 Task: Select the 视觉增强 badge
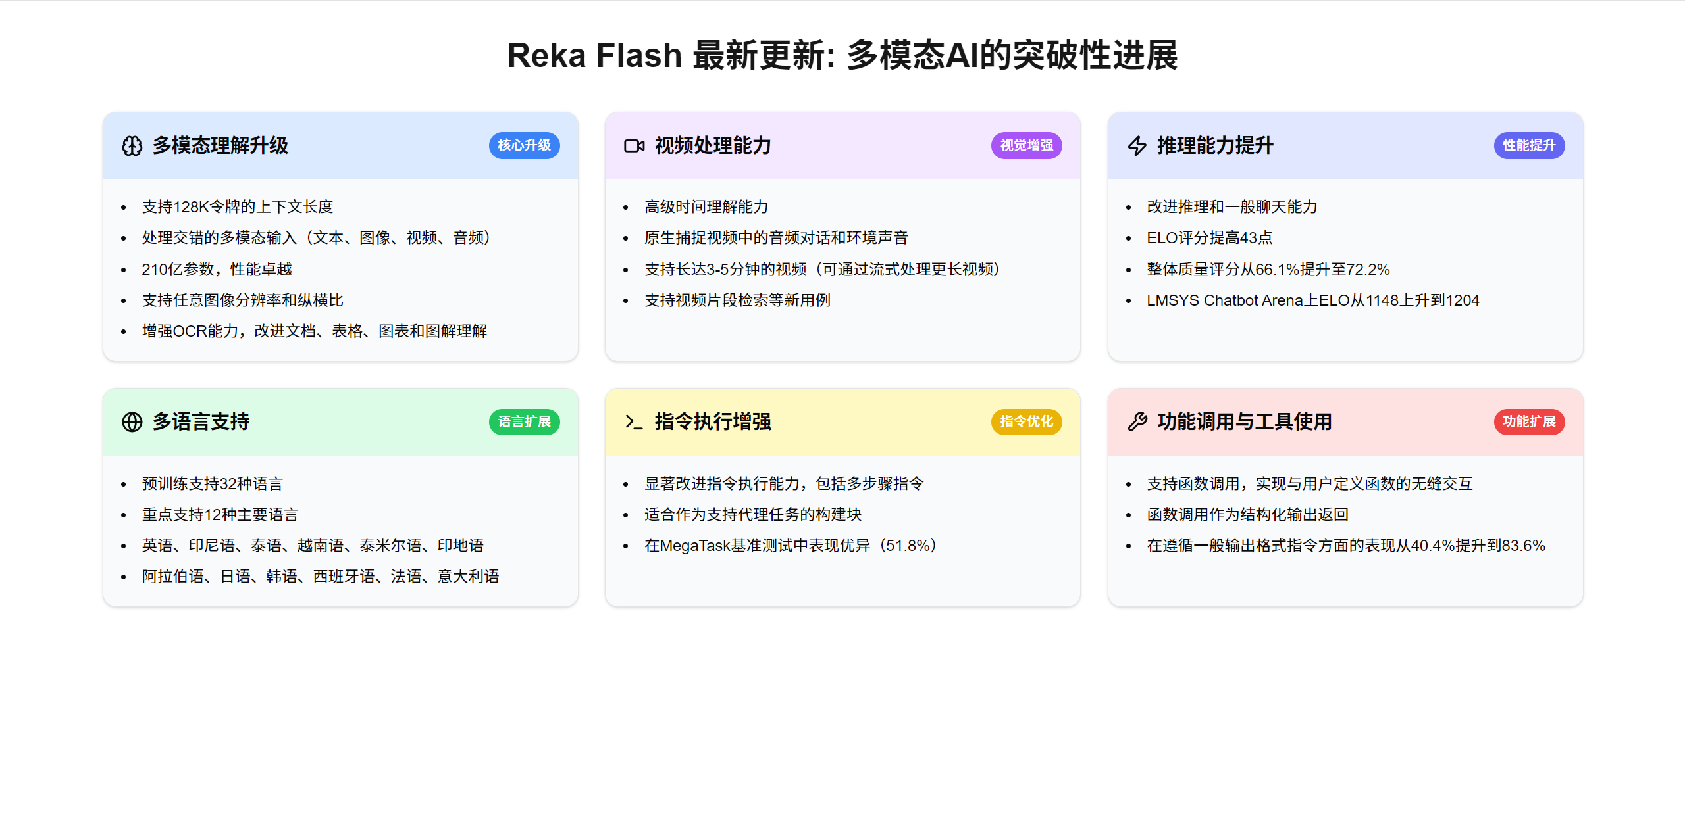click(1027, 145)
